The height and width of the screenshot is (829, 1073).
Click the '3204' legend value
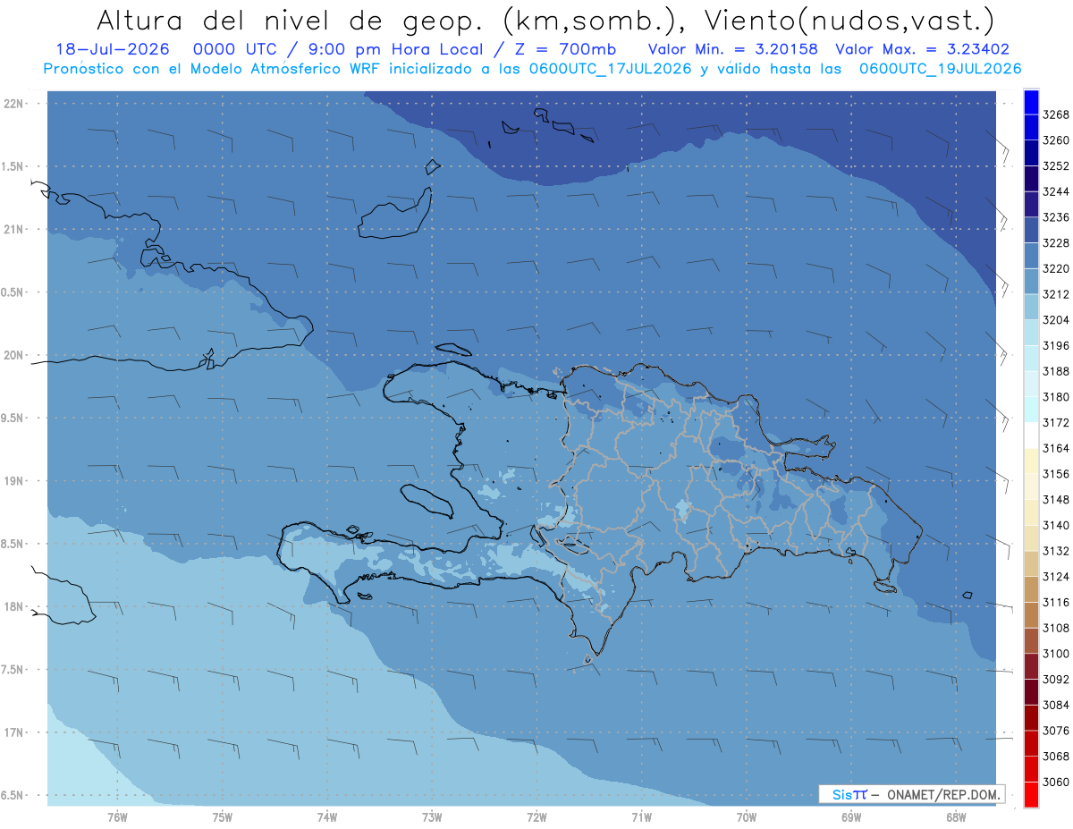tap(1056, 320)
